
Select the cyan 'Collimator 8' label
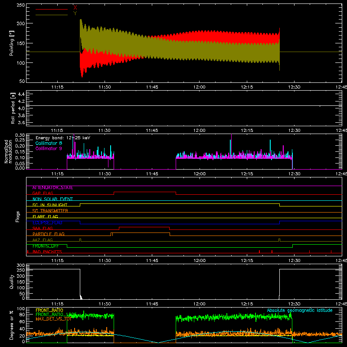tap(49, 143)
